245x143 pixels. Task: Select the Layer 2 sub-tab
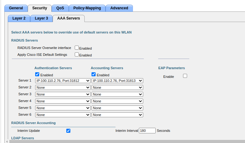click(19, 18)
